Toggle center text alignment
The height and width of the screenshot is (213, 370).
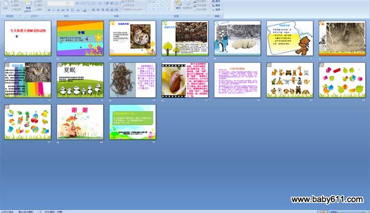tap(97, 10)
